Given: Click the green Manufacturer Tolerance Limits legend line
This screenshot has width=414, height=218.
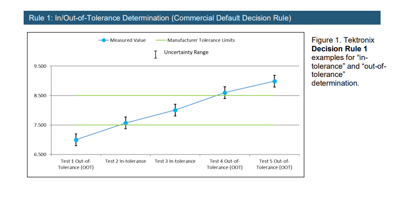Looking at the screenshot, I should click(x=156, y=41).
